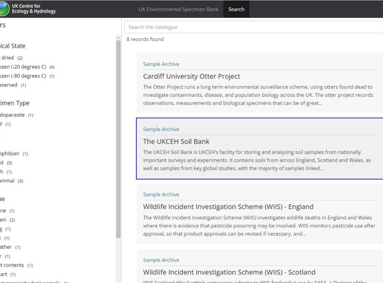Focus the Search the catalogue field
This screenshot has width=383, height=283.
pos(254,27)
